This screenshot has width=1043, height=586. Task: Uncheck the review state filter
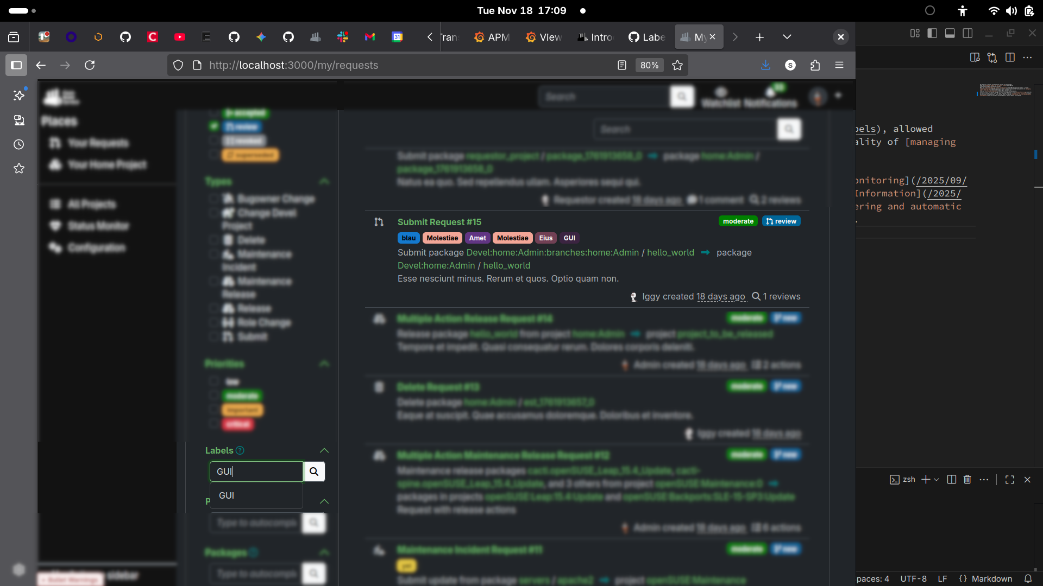tap(215, 126)
